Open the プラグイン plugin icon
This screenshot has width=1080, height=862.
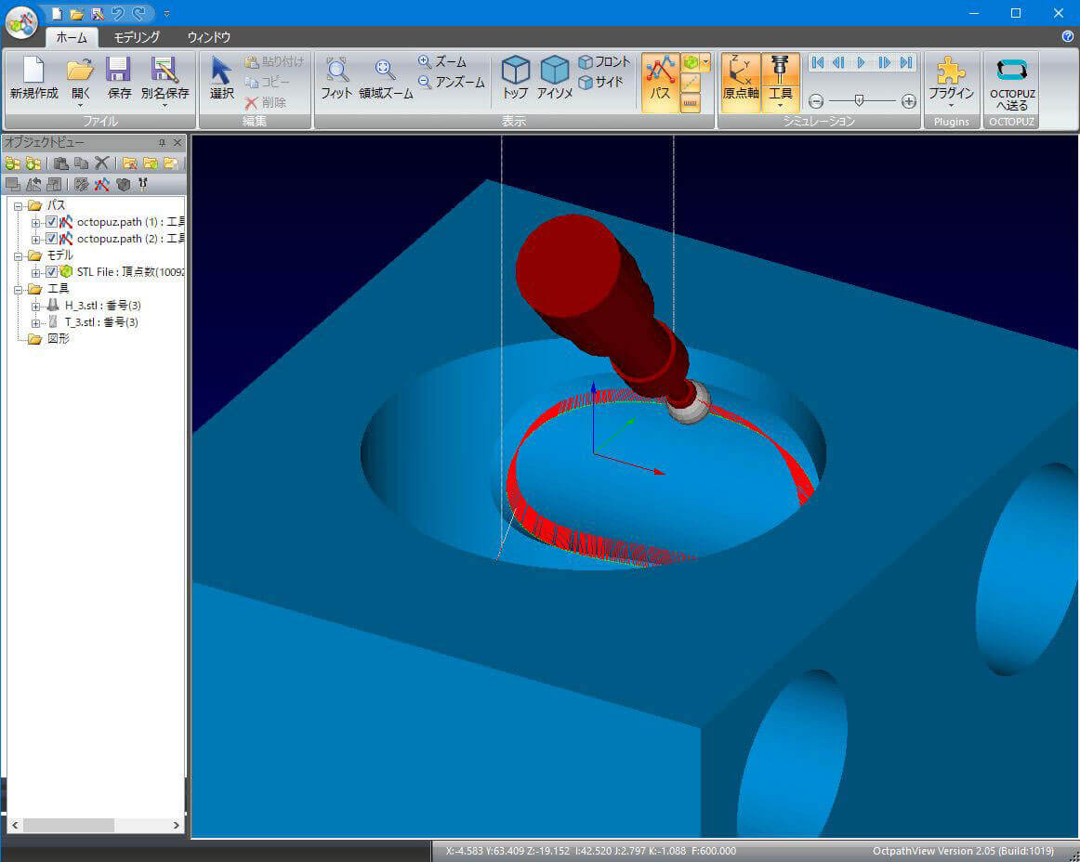point(951,71)
